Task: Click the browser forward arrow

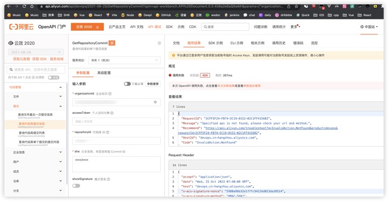Action: point(17,6)
